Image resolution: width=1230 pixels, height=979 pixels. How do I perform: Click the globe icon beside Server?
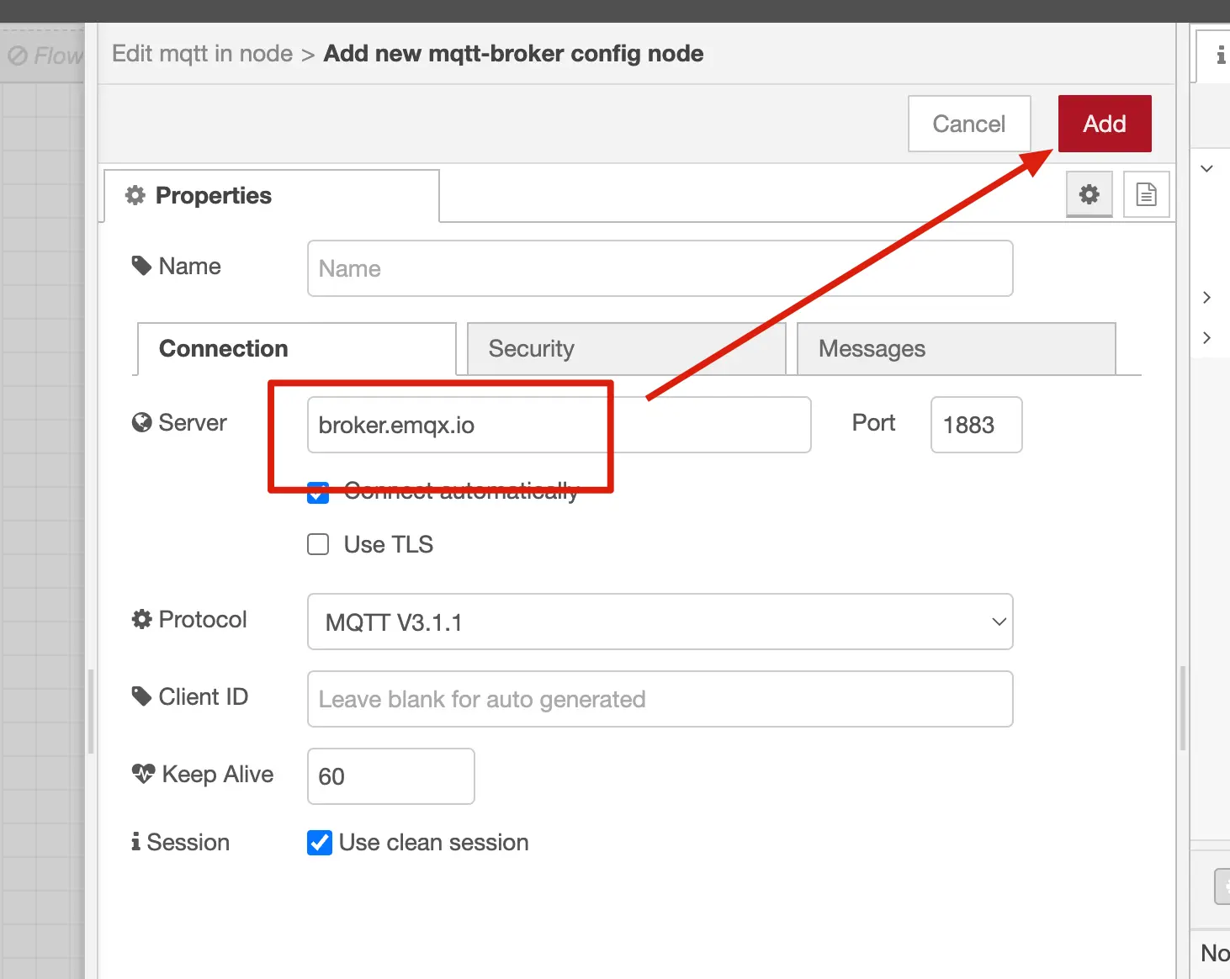(x=140, y=422)
